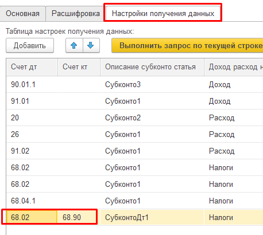
Task: Run Выполнить запрос по текущей строке
Action: pos(187,45)
